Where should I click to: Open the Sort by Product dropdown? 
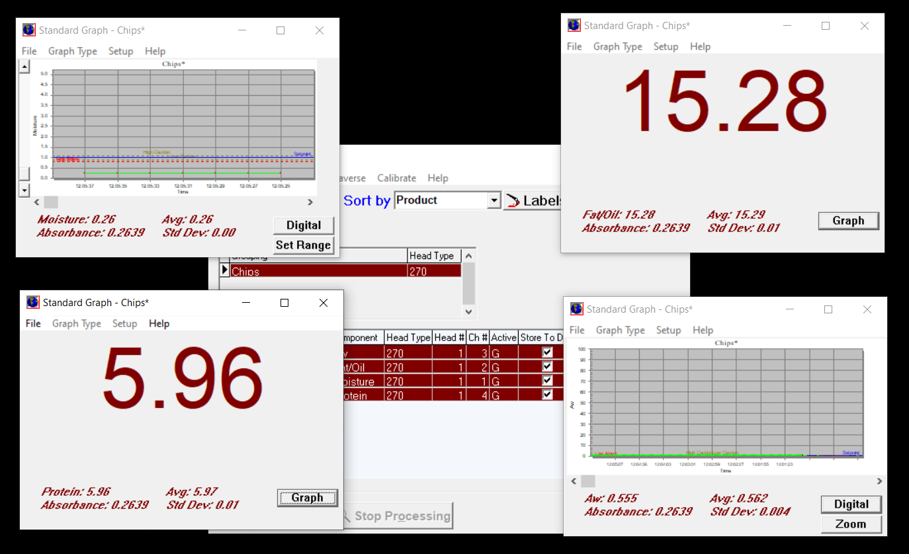click(494, 200)
